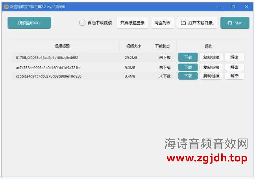This screenshot has height=179, width=255.
Task: Copy link for the 9.0MB video
Action: 211,68
